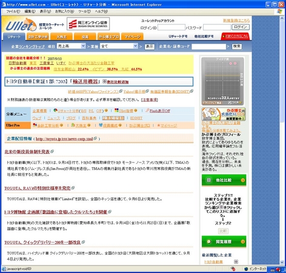Click the ログイン button
Screen dimensions: 286x273
tap(241, 27)
